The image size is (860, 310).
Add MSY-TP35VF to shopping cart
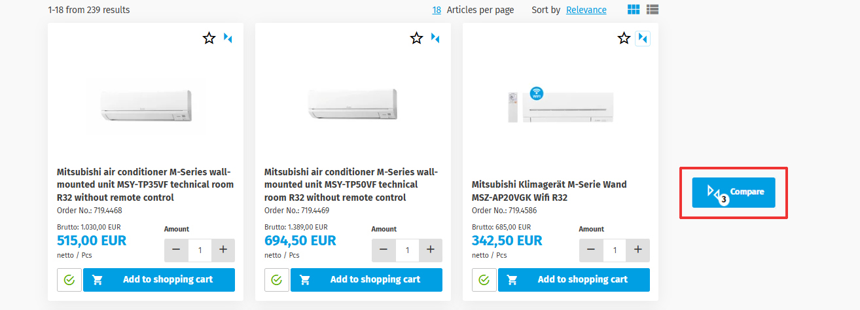[x=158, y=280]
